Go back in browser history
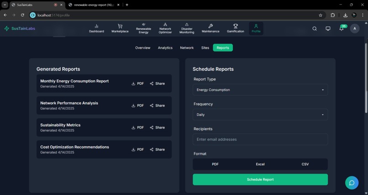Viewport: 368px width, 195px height. coord(5,15)
